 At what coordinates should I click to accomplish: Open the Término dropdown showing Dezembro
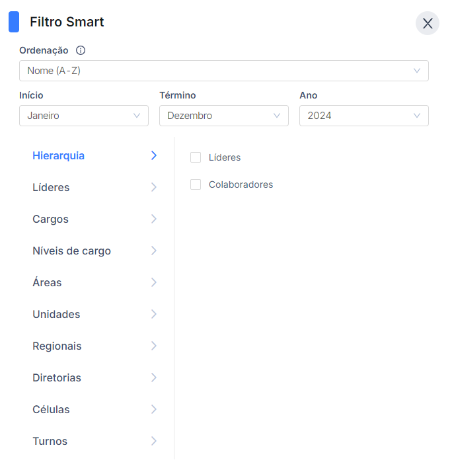coord(224,116)
